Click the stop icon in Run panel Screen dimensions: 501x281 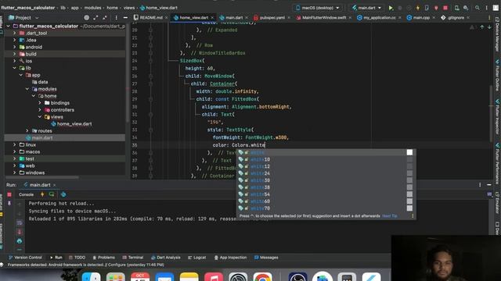pos(9,194)
